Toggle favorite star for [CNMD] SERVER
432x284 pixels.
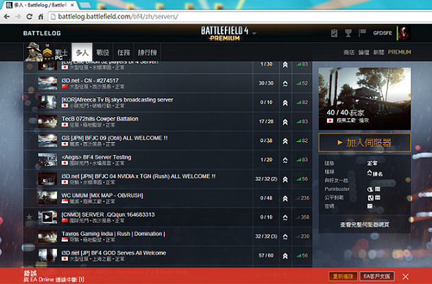click(29, 217)
